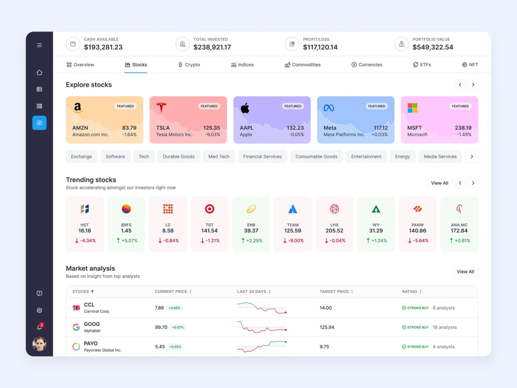Click the Cash Available wallet icon
This screenshot has height=388, width=517.
point(73,44)
